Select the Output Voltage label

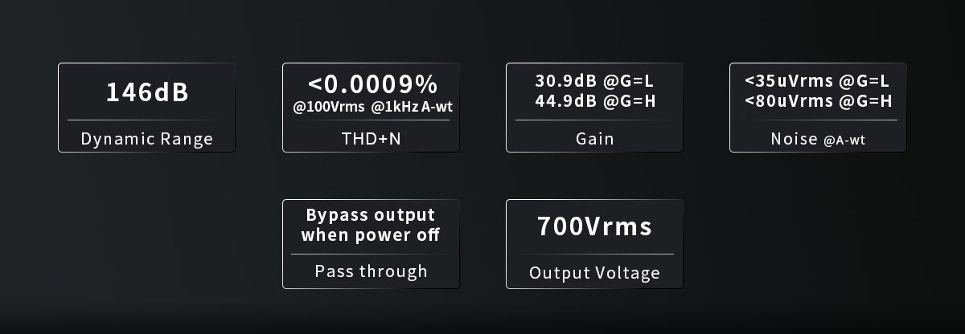click(x=594, y=273)
